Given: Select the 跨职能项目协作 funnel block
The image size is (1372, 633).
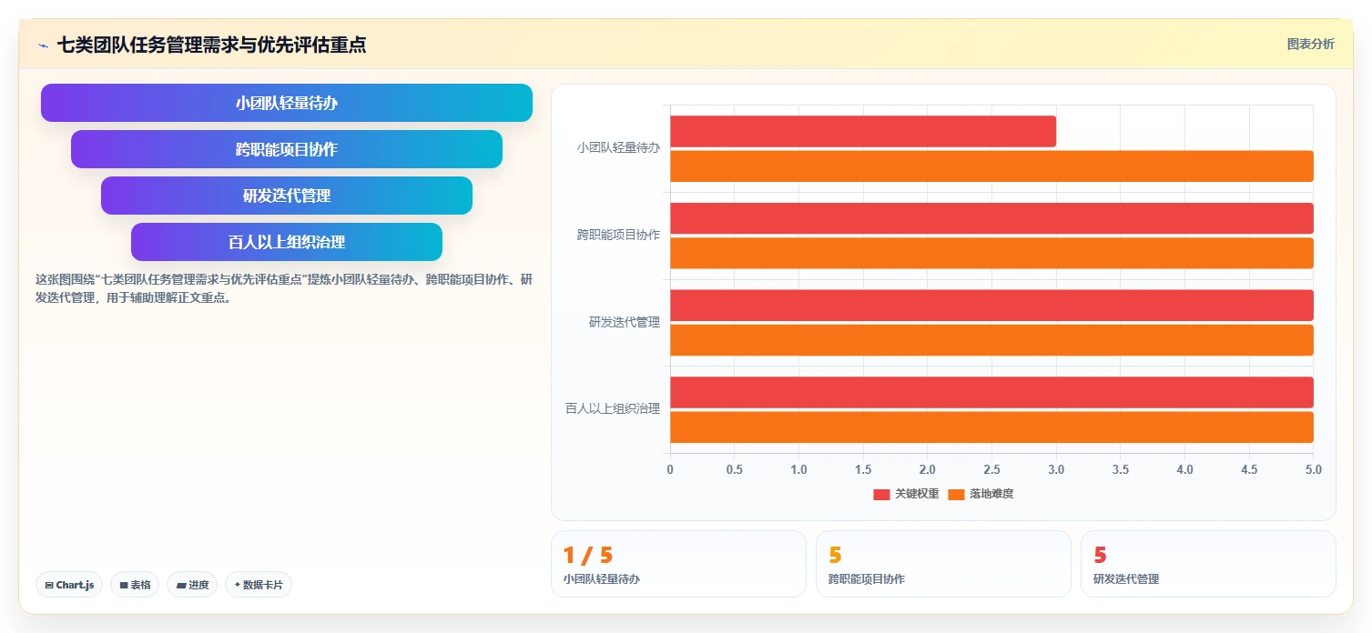Looking at the screenshot, I should coord(287,149).
